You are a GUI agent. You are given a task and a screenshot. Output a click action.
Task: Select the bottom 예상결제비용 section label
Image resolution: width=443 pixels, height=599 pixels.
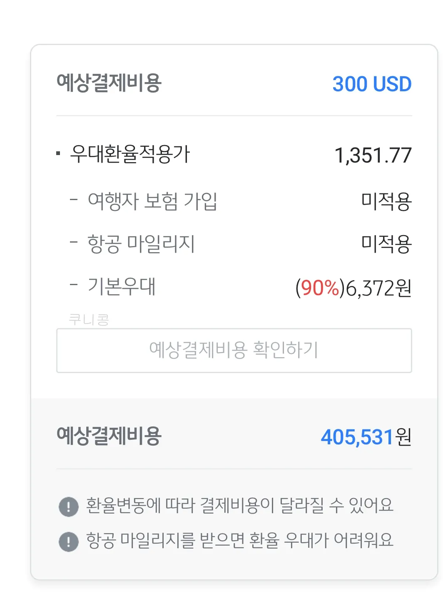[110, 437]
